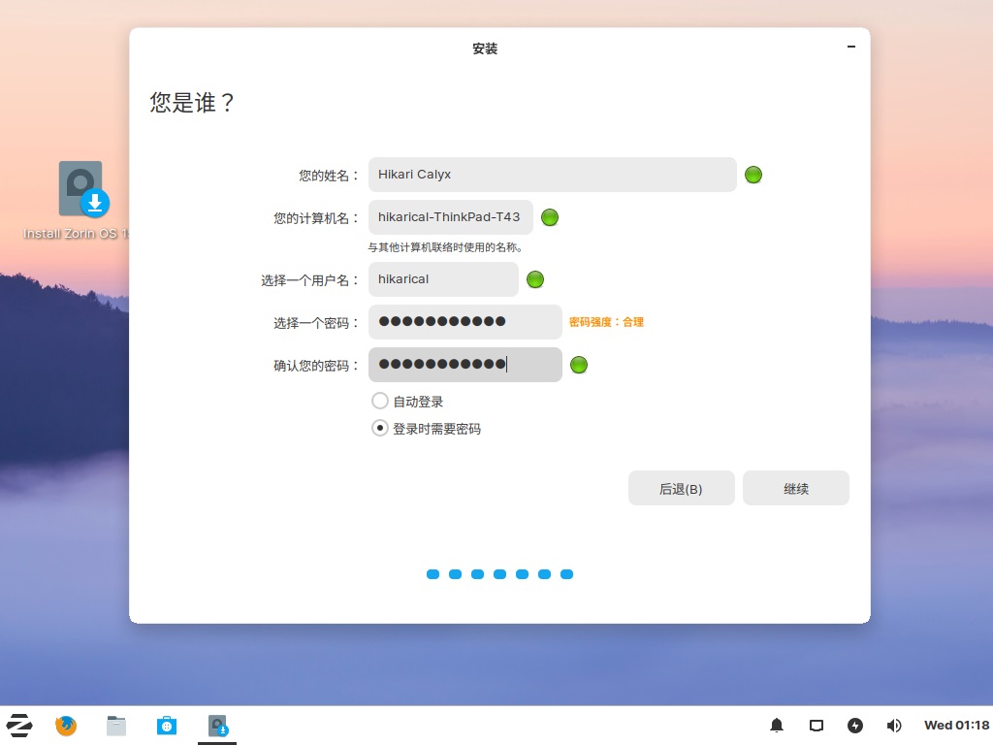
Task: Click the volume speaker icon in the tray
Action: [893, 725]
